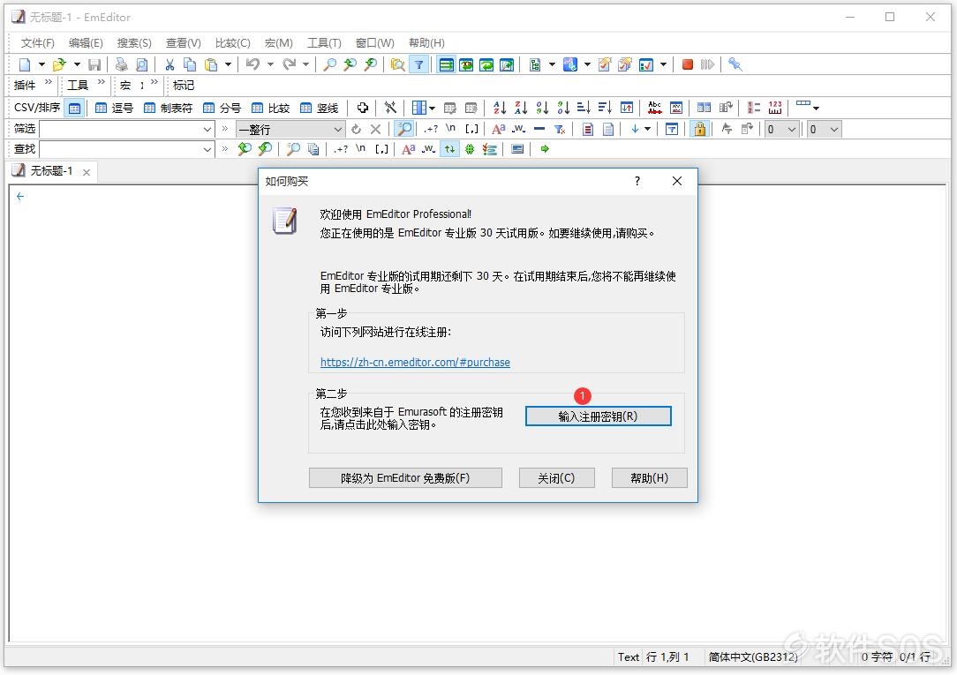
Task: Click the Find in Files icon
Action: tap(398, 64)
